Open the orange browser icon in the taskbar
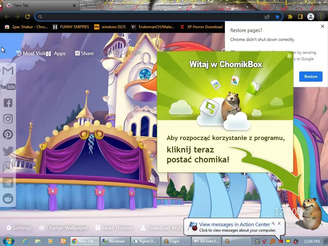This screenshot has height=246, width=328. [x=63, y=241]
